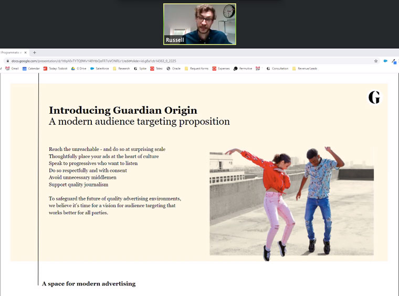Click the modern audience targeting proposition subtitle
Viewport: 399px width, 296px height.
(x=139, y=122)
